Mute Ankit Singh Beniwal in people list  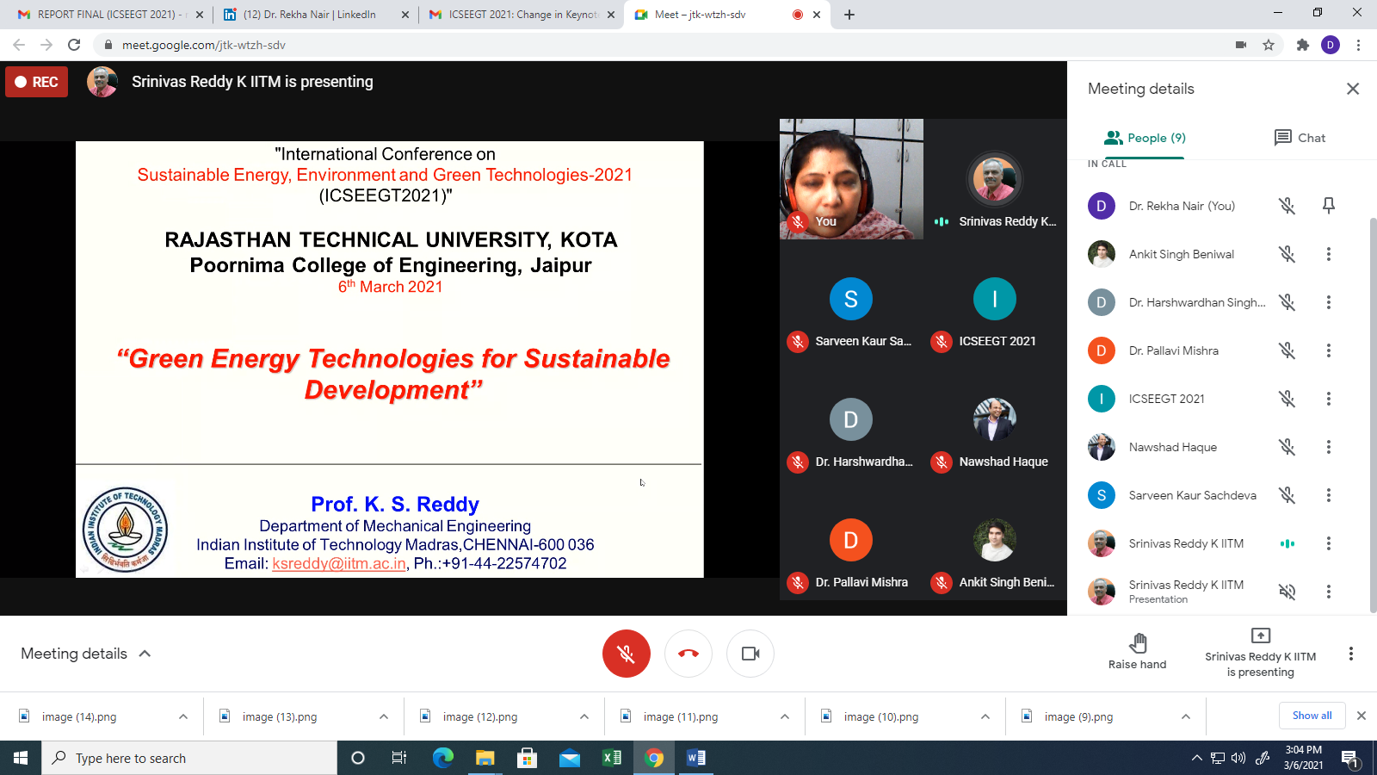pyautogui.click(x=1287, y=254)
